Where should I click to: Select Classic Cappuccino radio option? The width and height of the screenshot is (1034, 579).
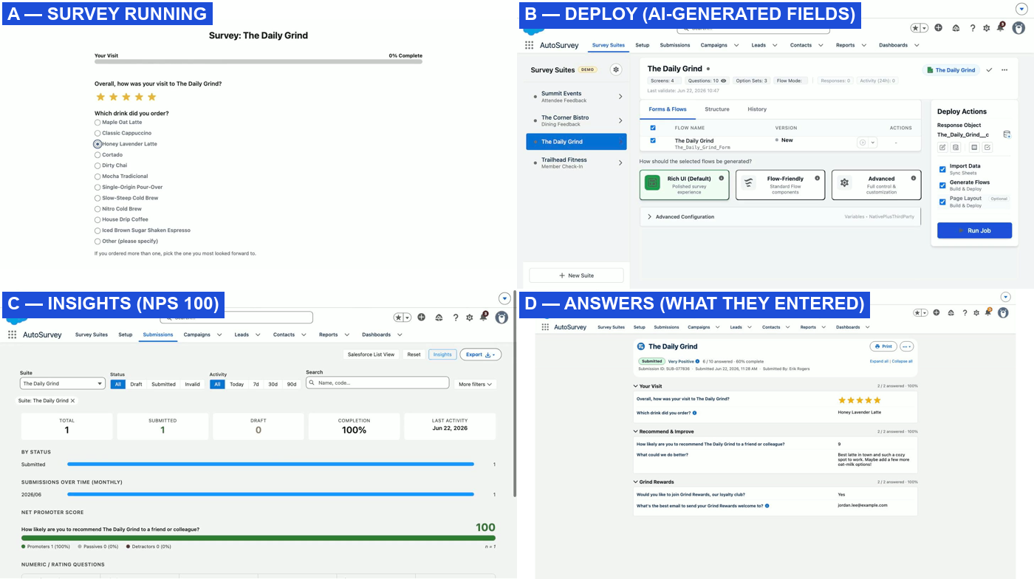[97, 133]
